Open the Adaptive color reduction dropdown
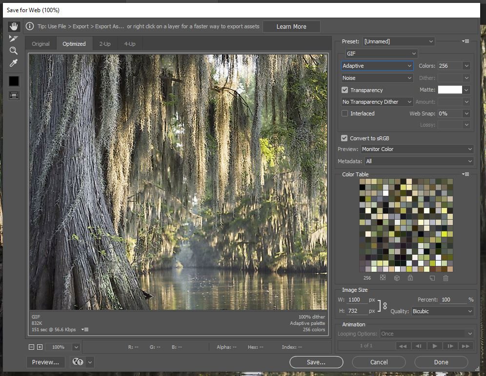The height and width of the screenshot is (376, 486). 377,66
